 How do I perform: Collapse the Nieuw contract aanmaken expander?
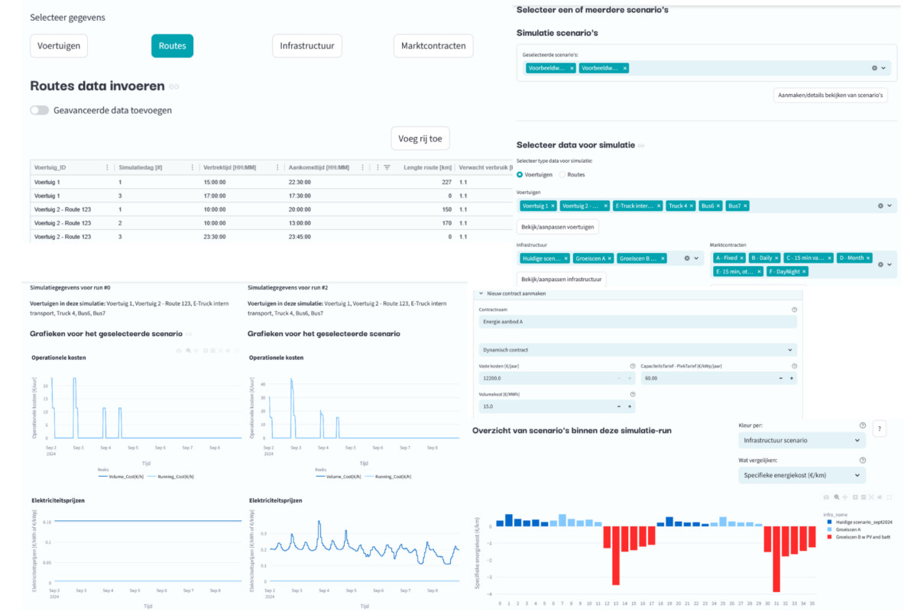click(481, 293)
